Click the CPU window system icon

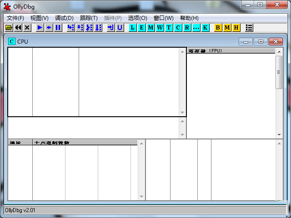point(12,41)
